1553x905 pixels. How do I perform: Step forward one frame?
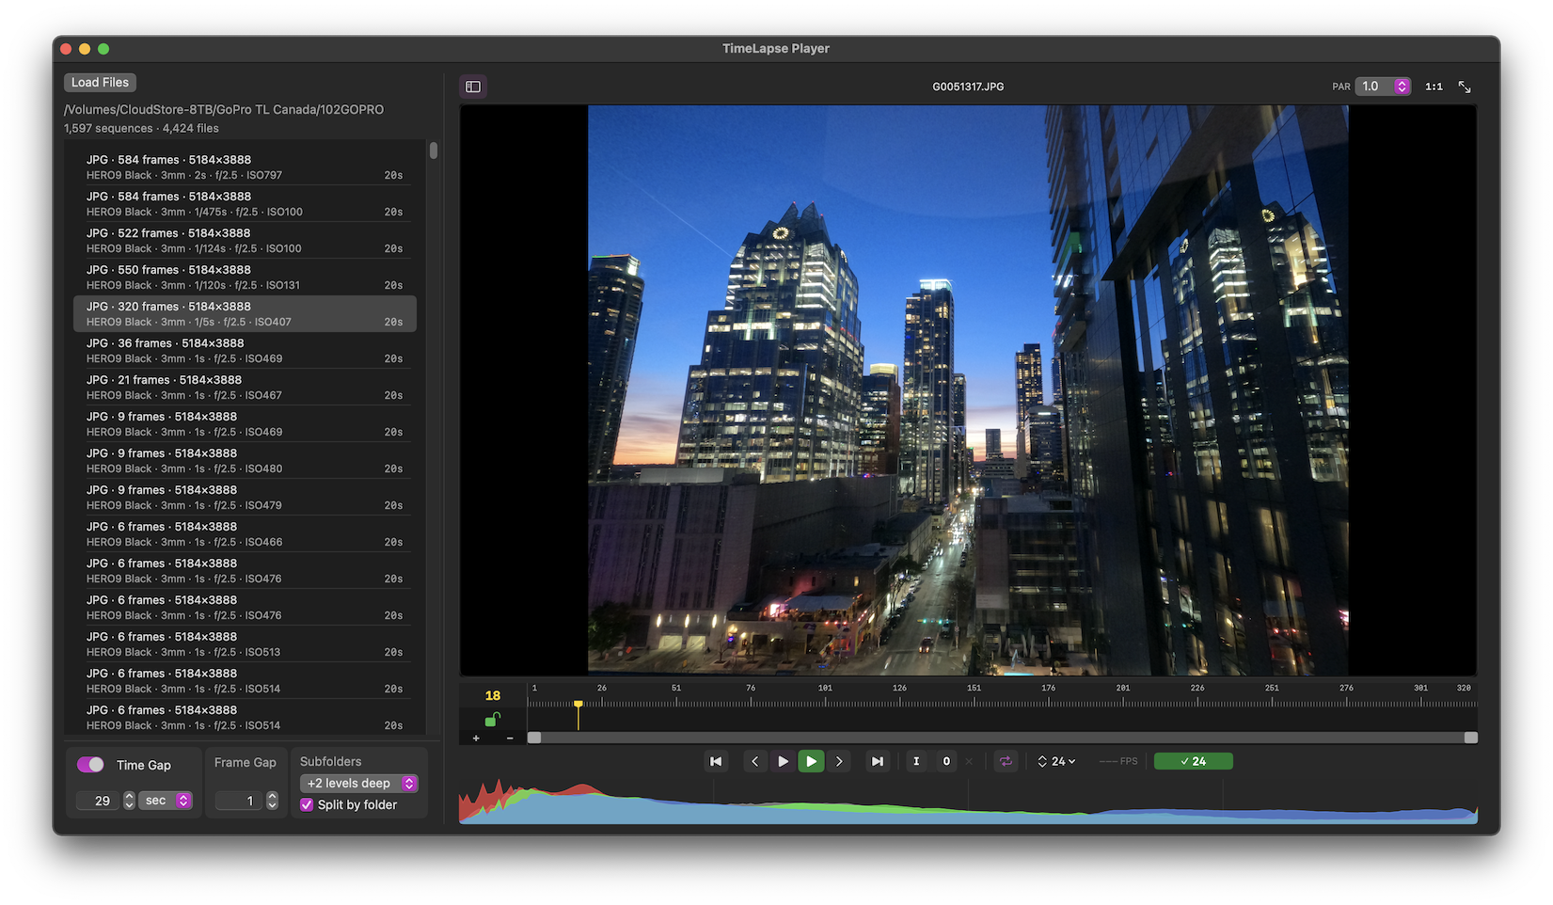tap(839, 761)
